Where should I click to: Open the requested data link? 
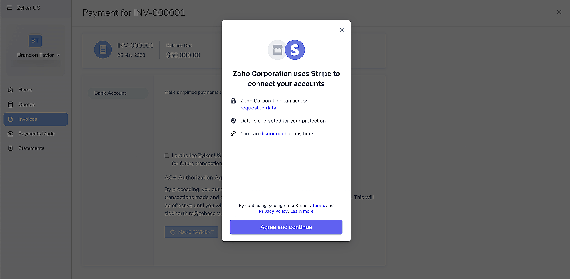coord(258,108)
